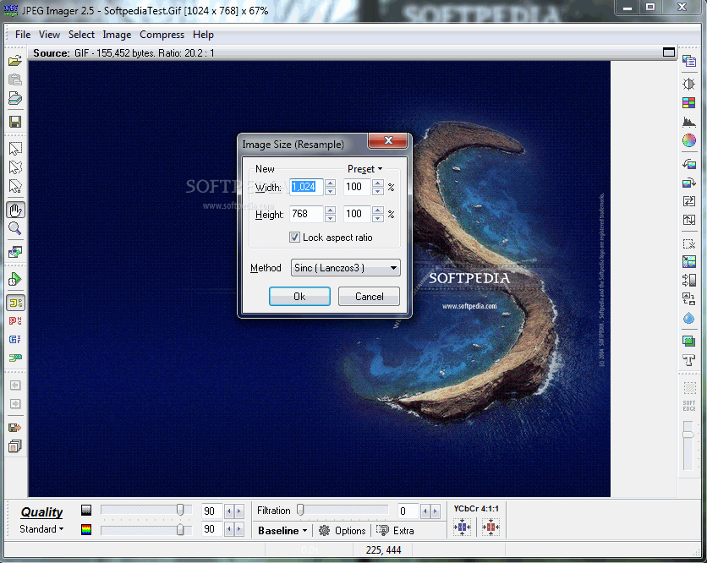Open the Image menu
707x563 pixels.
(117, 35)
